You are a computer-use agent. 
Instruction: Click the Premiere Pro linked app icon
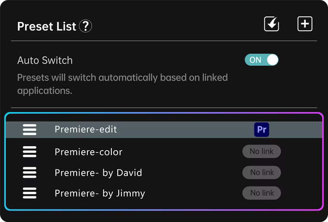coord(261,130)
